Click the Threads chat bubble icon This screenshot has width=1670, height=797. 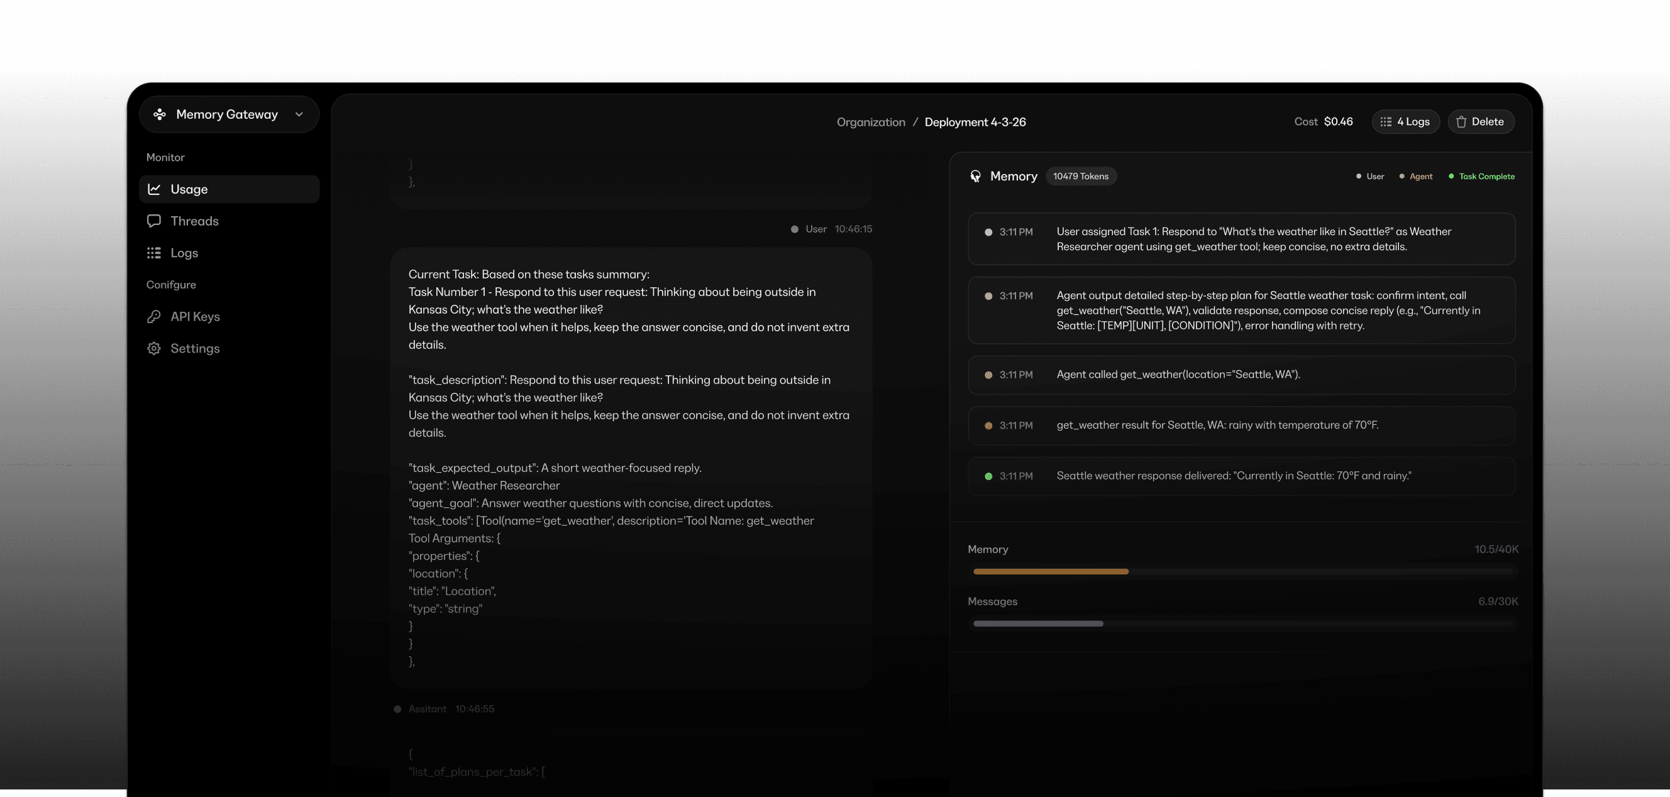(154, 221)
